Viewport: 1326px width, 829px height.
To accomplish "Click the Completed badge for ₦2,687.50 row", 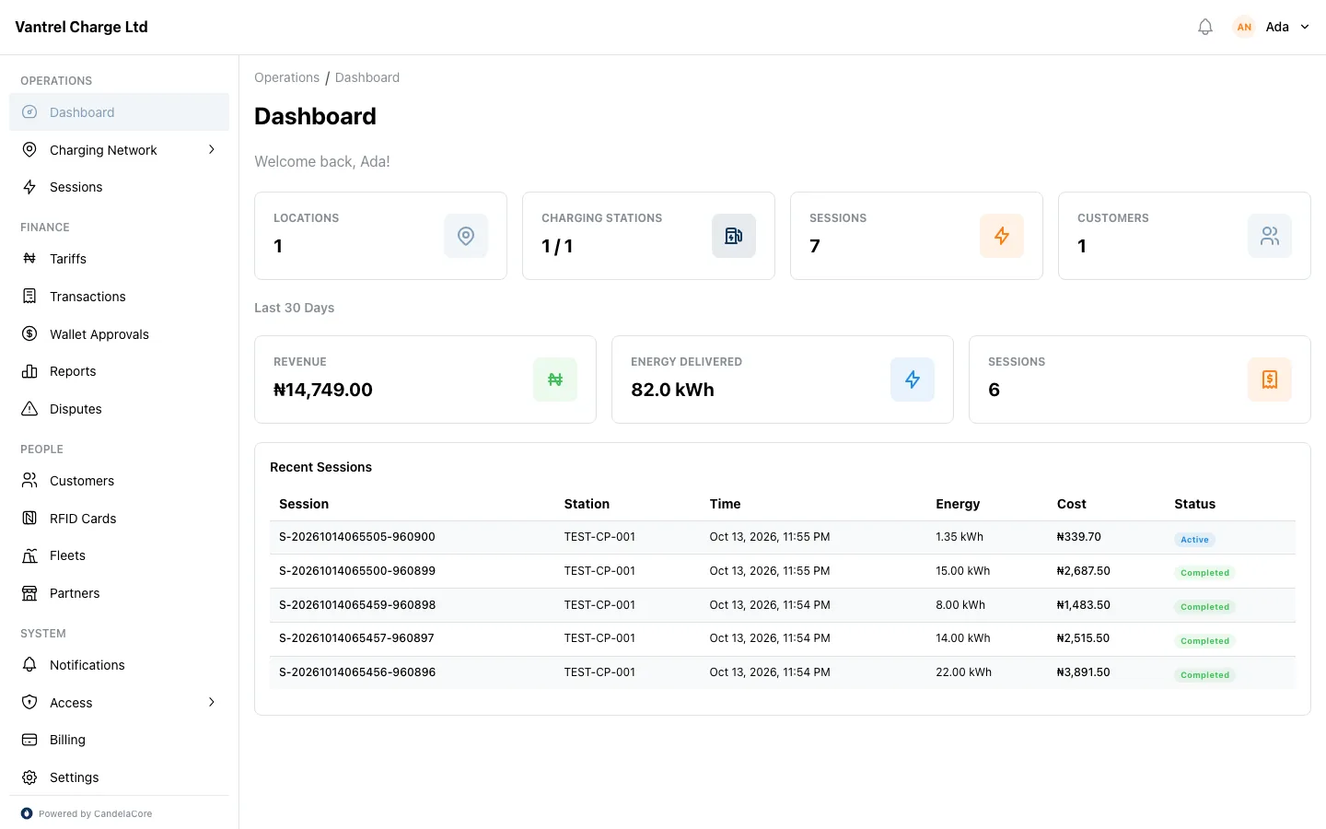I will pos(1204,573).
